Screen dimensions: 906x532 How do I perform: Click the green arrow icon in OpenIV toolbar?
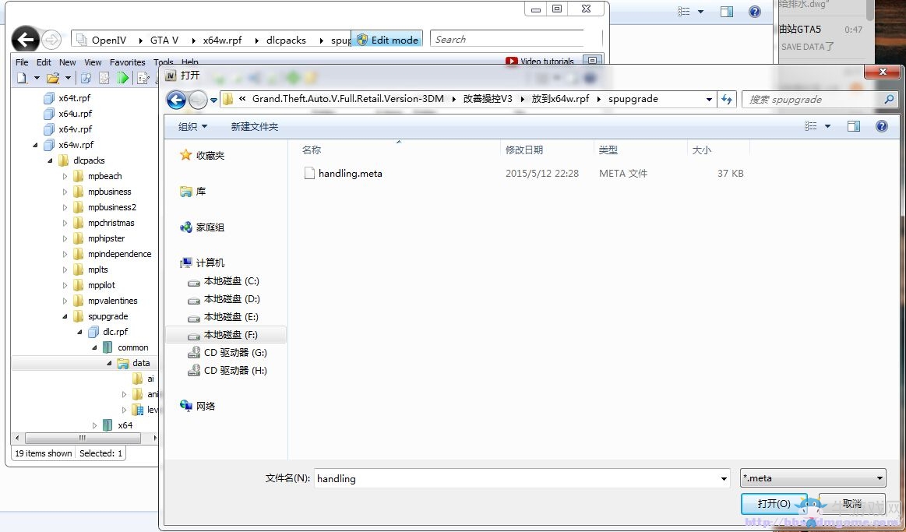[122, 77]
